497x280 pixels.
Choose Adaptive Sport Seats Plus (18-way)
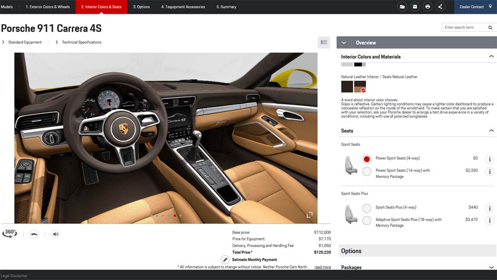tap(367, 221)
